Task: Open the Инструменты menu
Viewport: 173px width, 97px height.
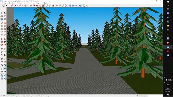Action: pos(28,3)
